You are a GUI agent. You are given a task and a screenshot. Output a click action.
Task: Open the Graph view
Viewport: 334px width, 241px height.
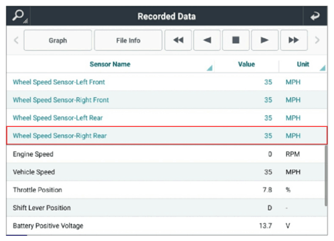pyautogui.click(x=58, y=40)
